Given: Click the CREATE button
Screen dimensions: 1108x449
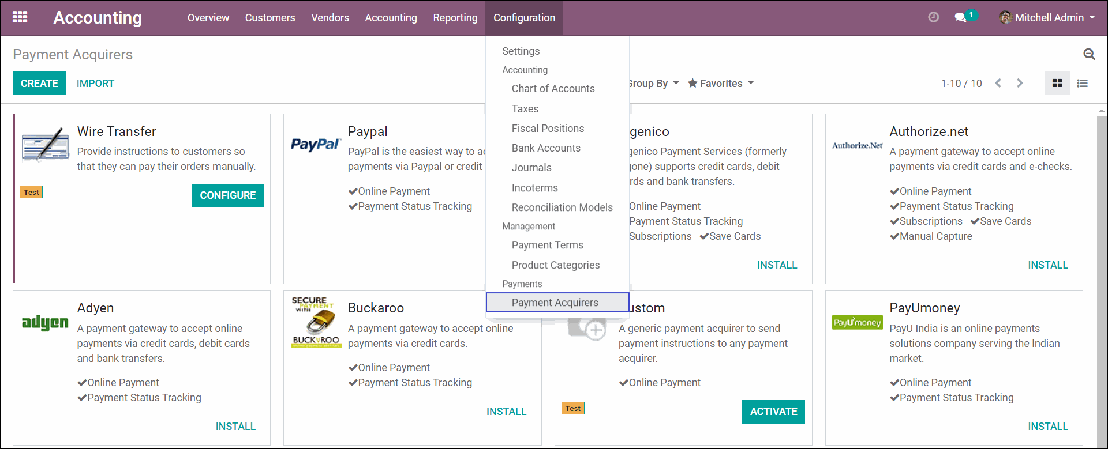Looking at the screenshot, I should tap(39, 84).
